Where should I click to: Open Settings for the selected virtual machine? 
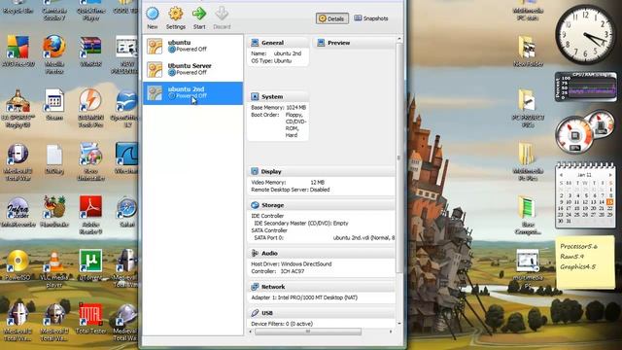175,17
